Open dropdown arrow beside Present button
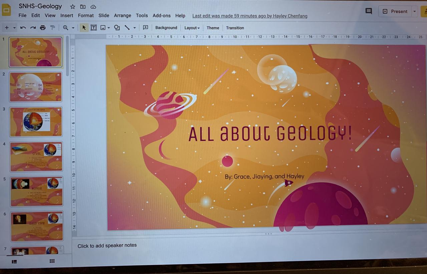The height and width of the screenshot is (274, 427). (x=415, y=11)
